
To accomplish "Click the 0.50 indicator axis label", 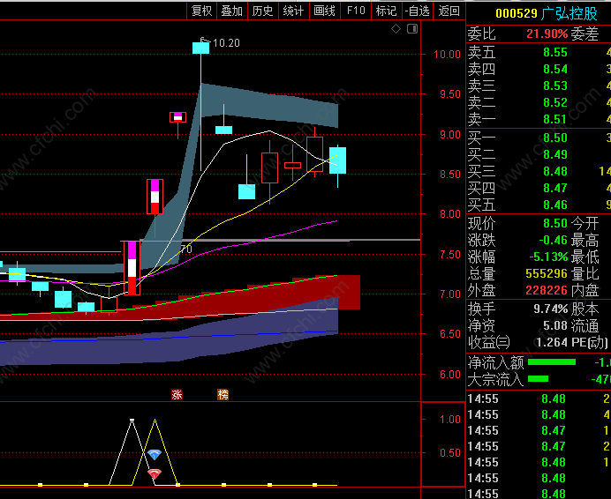I will 450,453.
